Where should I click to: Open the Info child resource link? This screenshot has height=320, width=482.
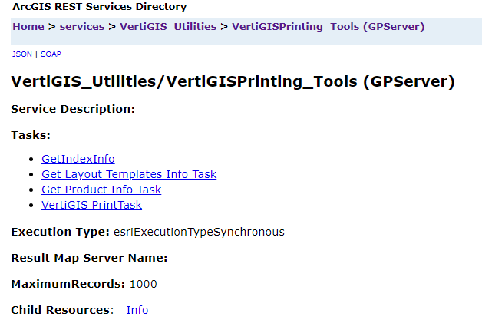coord(137,310)
